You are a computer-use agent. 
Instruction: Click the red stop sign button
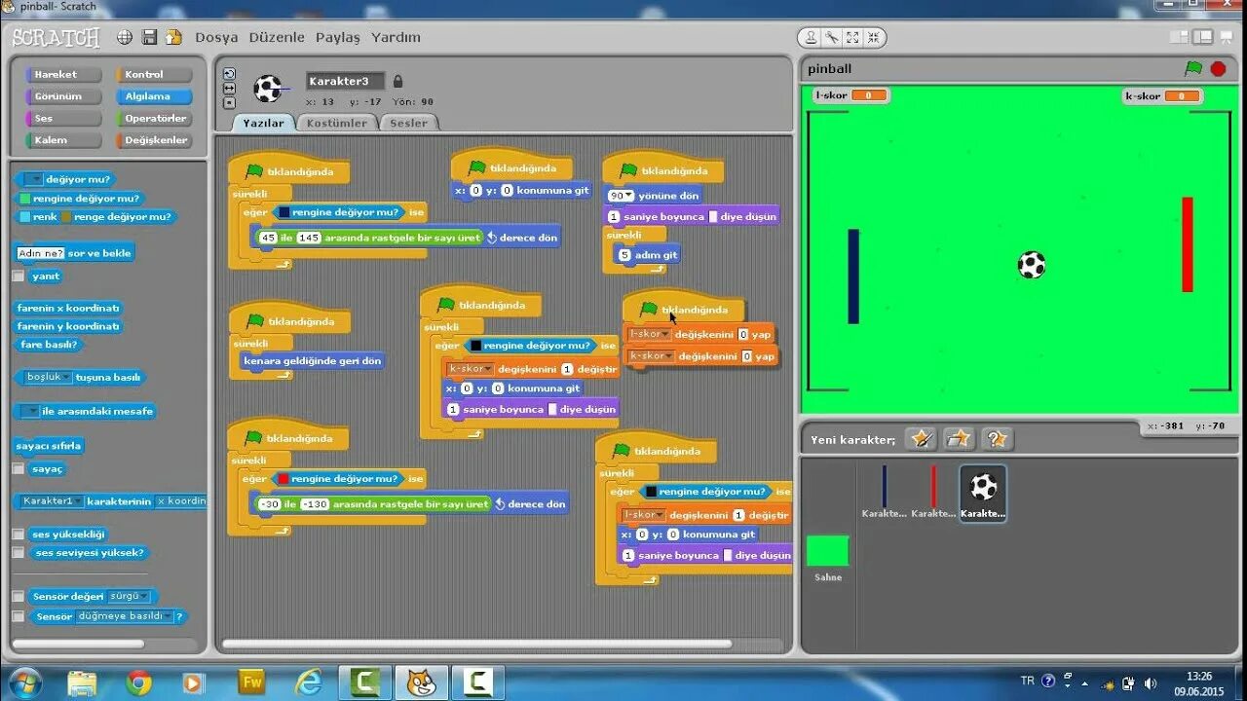click(x=1218, y=68)
